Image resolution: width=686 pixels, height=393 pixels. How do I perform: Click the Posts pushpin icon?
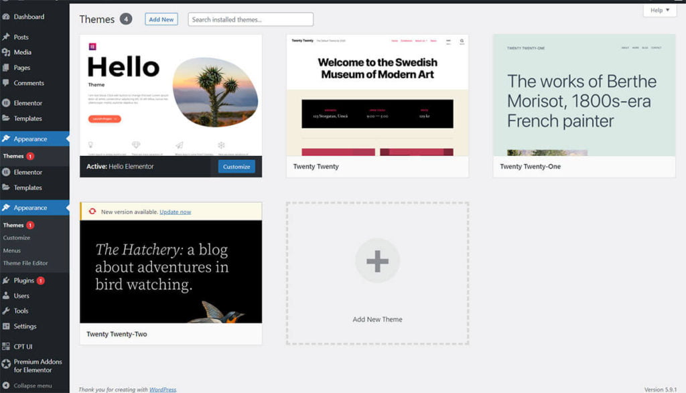point(6,37)
